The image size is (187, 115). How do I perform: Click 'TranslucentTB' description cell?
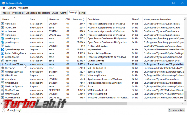95,64
